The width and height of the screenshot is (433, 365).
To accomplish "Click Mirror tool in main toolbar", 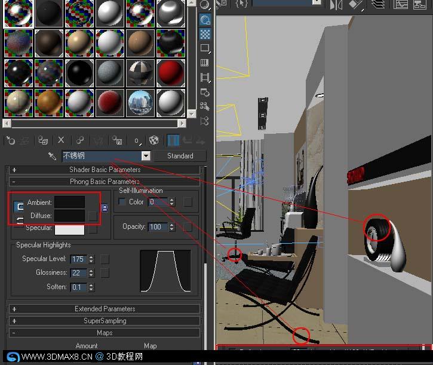I will click(336, 5).
